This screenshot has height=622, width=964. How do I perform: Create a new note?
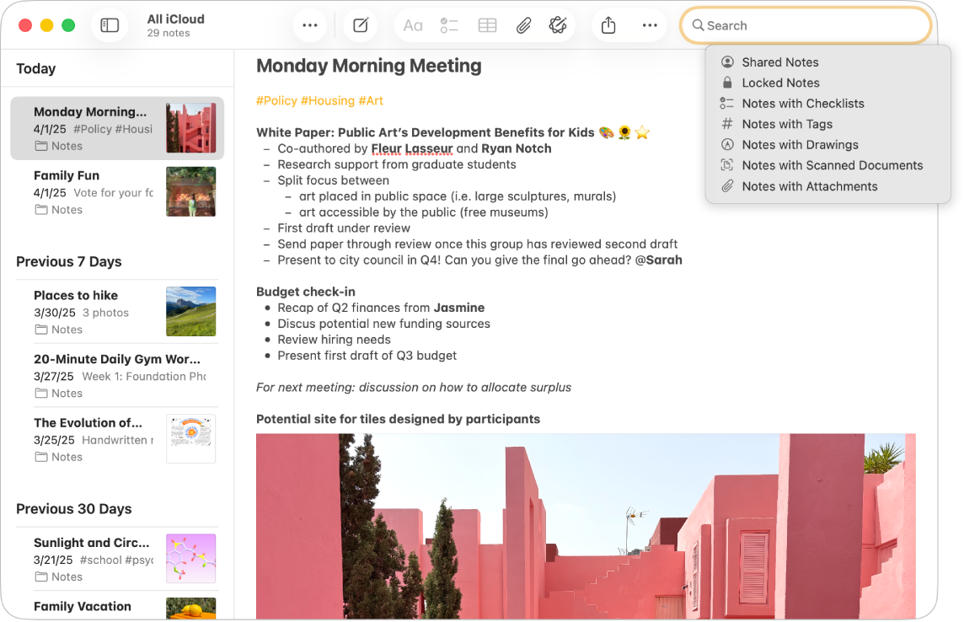[x=360, y=25]
